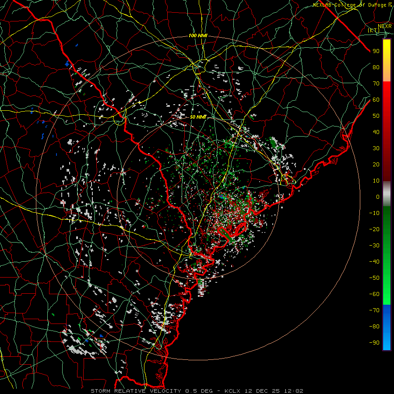Click the 90 value on velocity scale
Viewport: 394px width, 394px height.
376,51
